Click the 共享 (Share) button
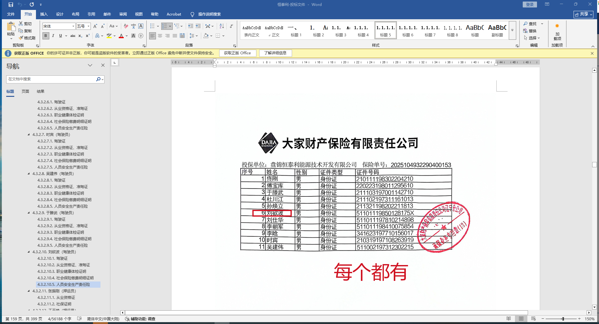The width and height of the screenshot is (599, 324). coord(583,14)
